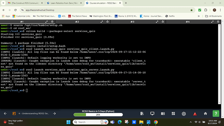Switch to terminal tab #4

point(188,22)
